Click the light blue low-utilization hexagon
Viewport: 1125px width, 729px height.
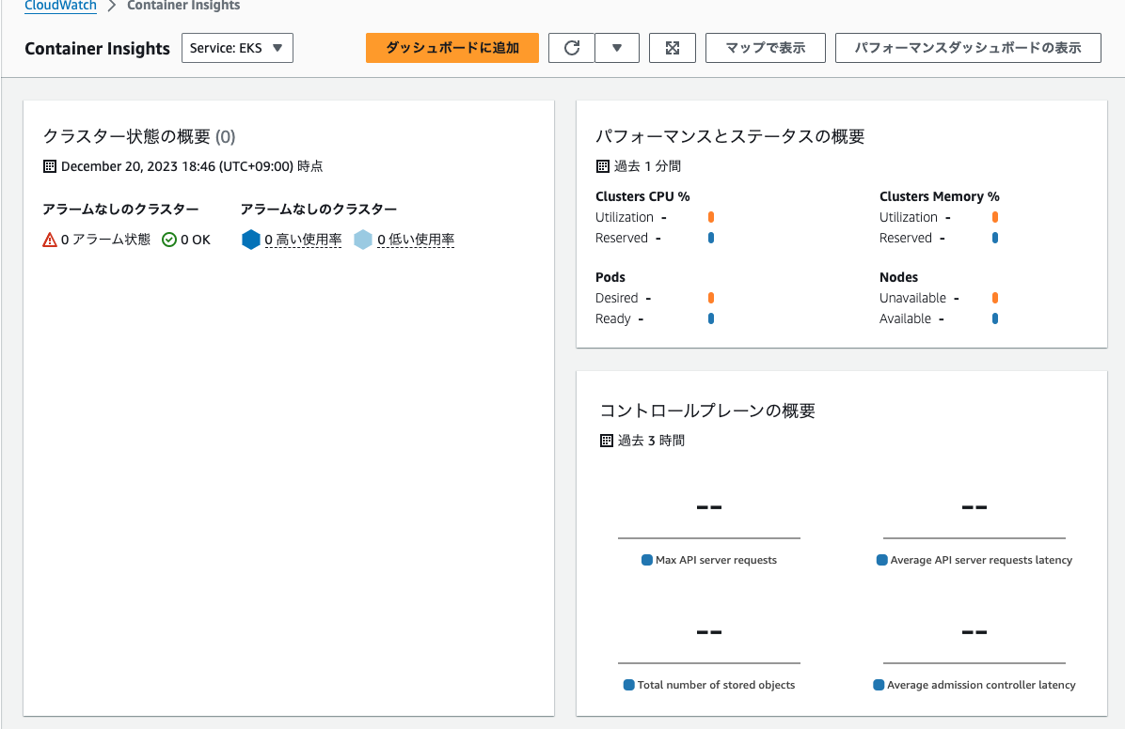click(363, 240)
